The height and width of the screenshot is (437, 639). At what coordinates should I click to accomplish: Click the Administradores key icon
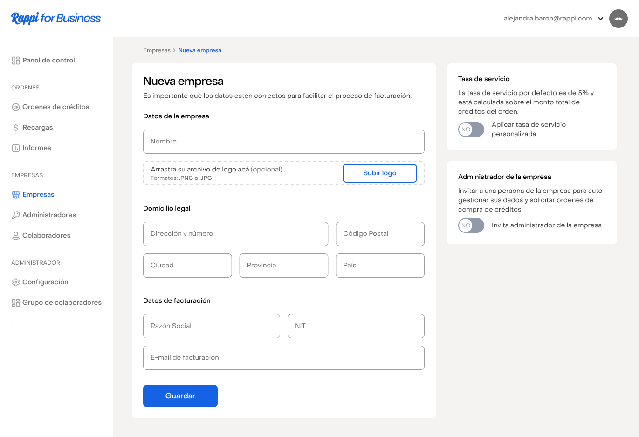[x=16, y=215]
